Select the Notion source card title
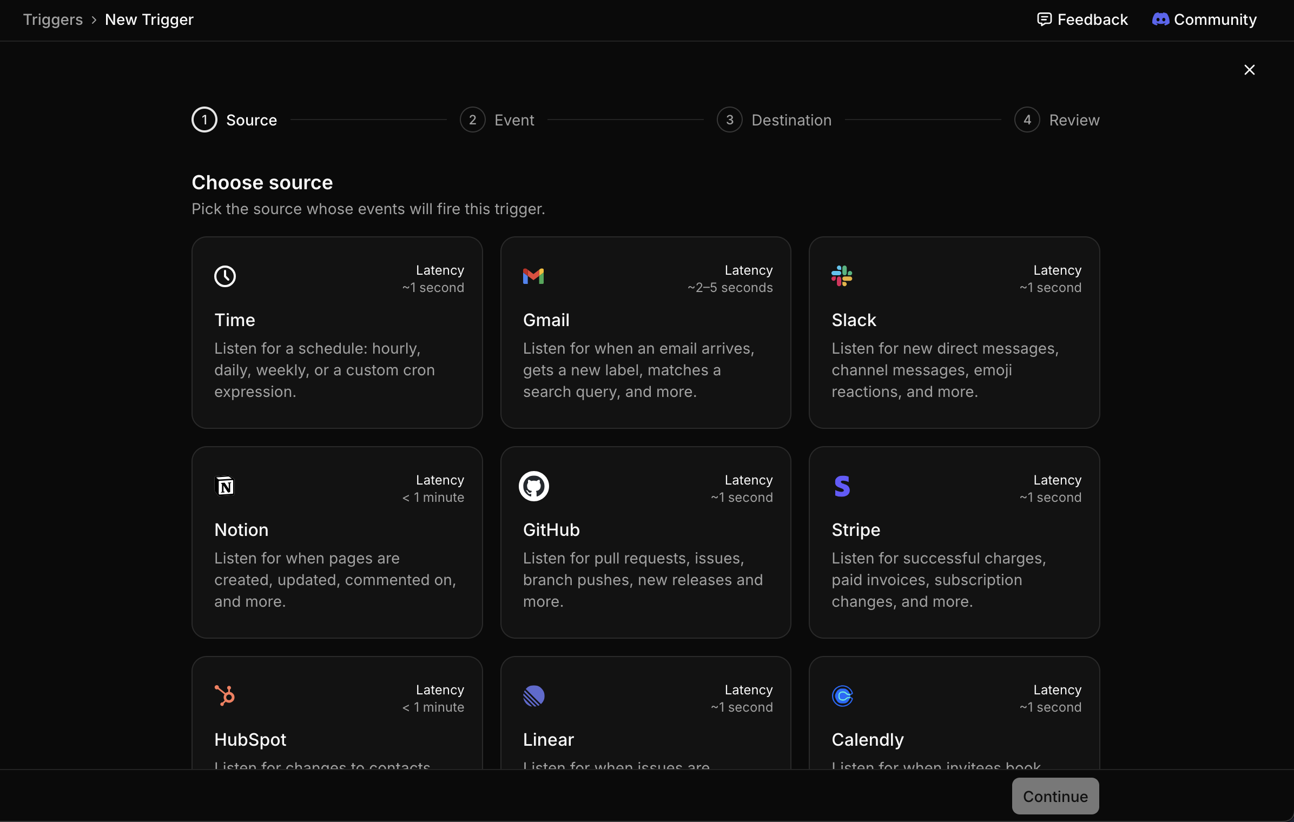 pyautogui.click(x=241, y=530)
